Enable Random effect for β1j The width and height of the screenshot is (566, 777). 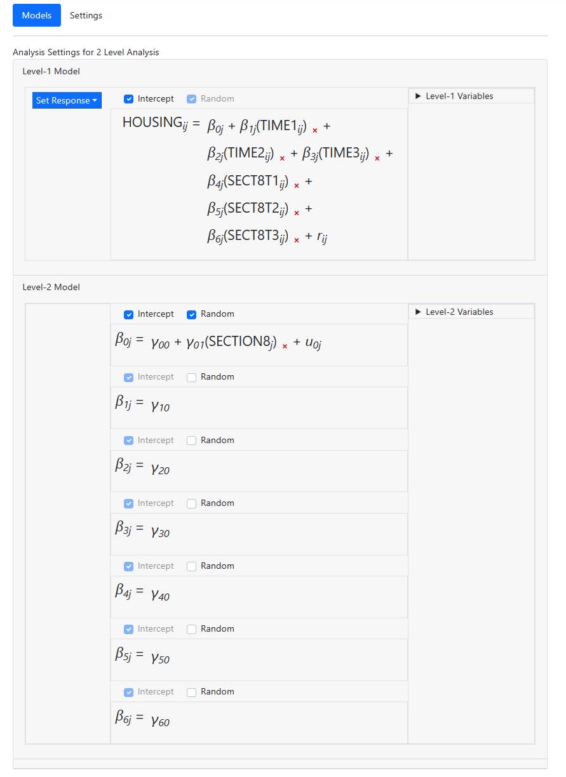[x=192, y=378]
